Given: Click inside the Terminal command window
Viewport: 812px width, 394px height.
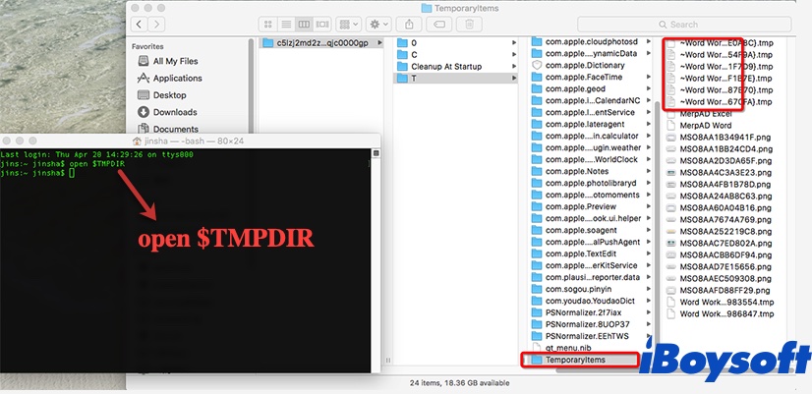Looking at the screenshot, I should click(187, 275).
